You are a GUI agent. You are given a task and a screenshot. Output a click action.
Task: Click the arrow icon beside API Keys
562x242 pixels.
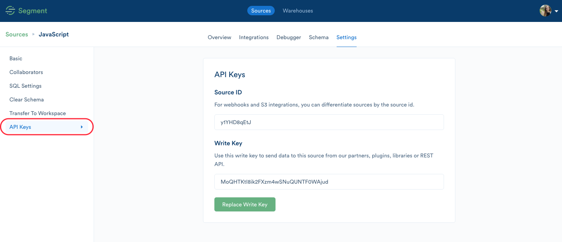[x=82, y=127]
